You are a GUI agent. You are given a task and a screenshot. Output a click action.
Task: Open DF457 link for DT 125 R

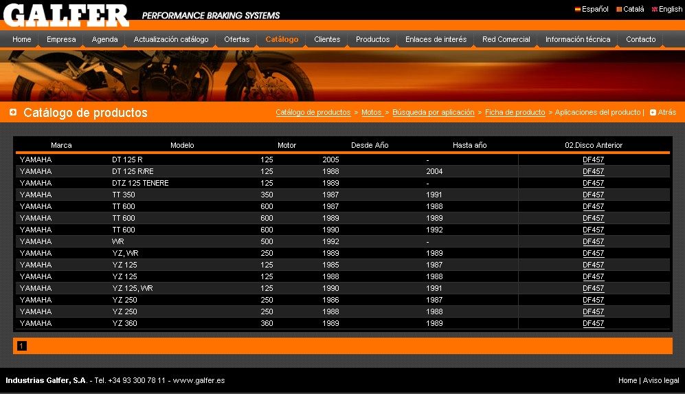pos(593,160)
